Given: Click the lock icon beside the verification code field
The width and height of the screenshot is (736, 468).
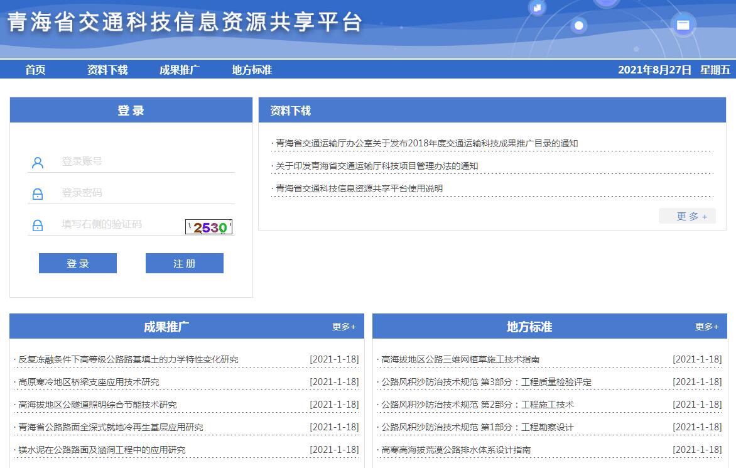Looking at the screenshot, I should click(x=38, y=225).
